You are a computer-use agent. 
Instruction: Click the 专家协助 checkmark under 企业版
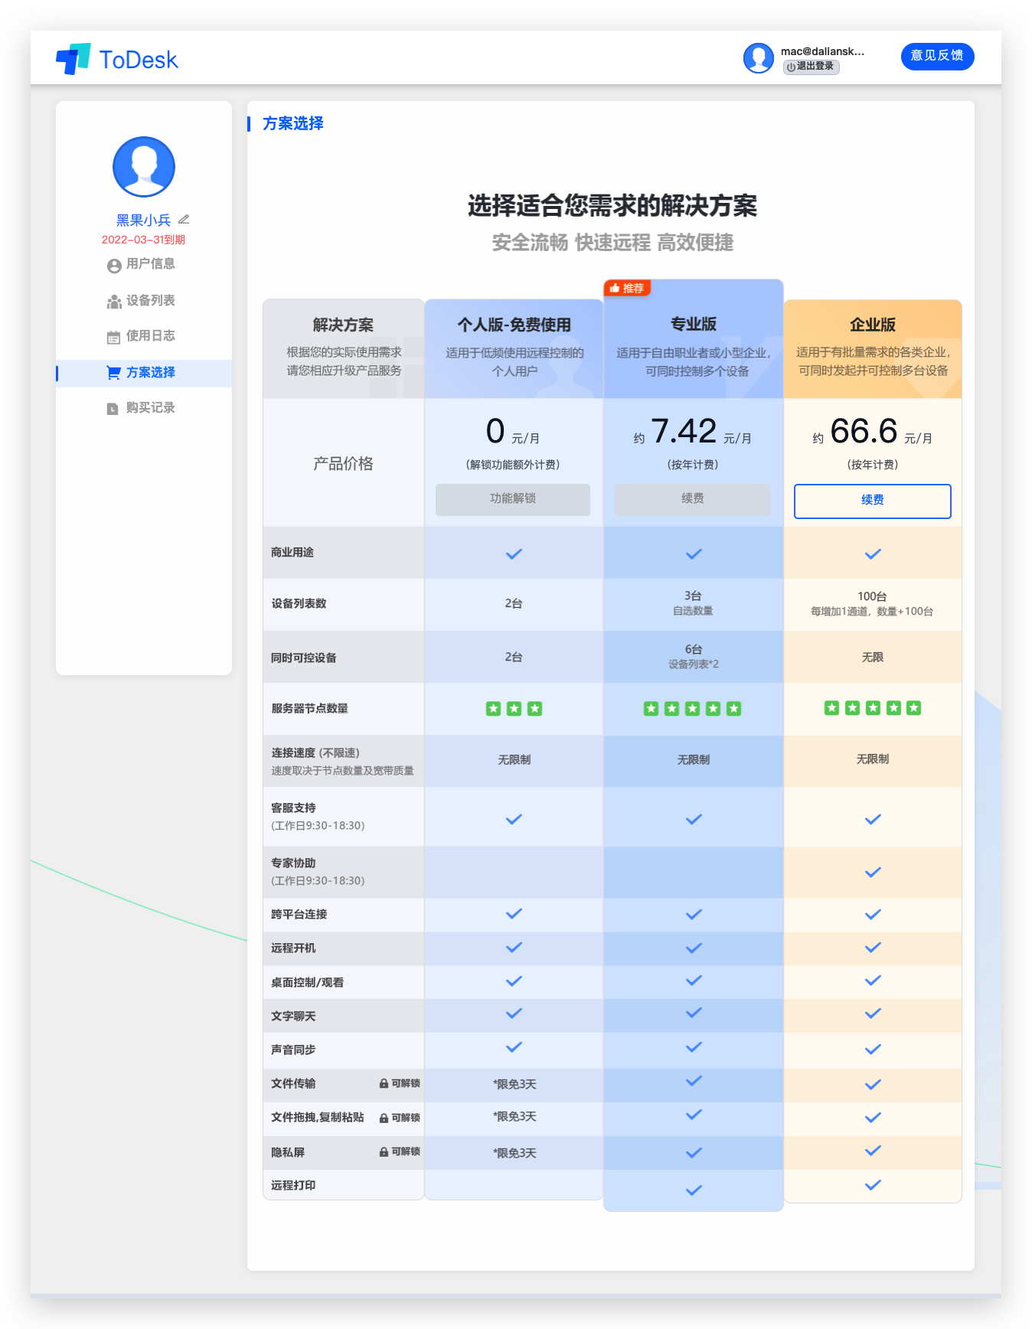873,872
